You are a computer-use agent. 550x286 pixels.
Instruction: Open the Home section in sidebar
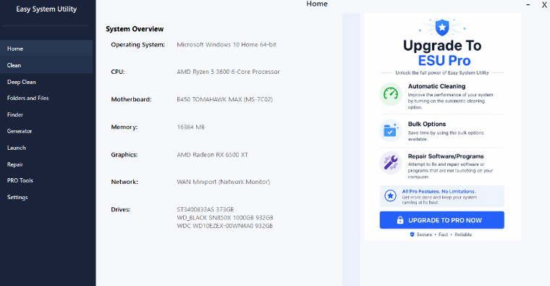(x=46, y=49)
